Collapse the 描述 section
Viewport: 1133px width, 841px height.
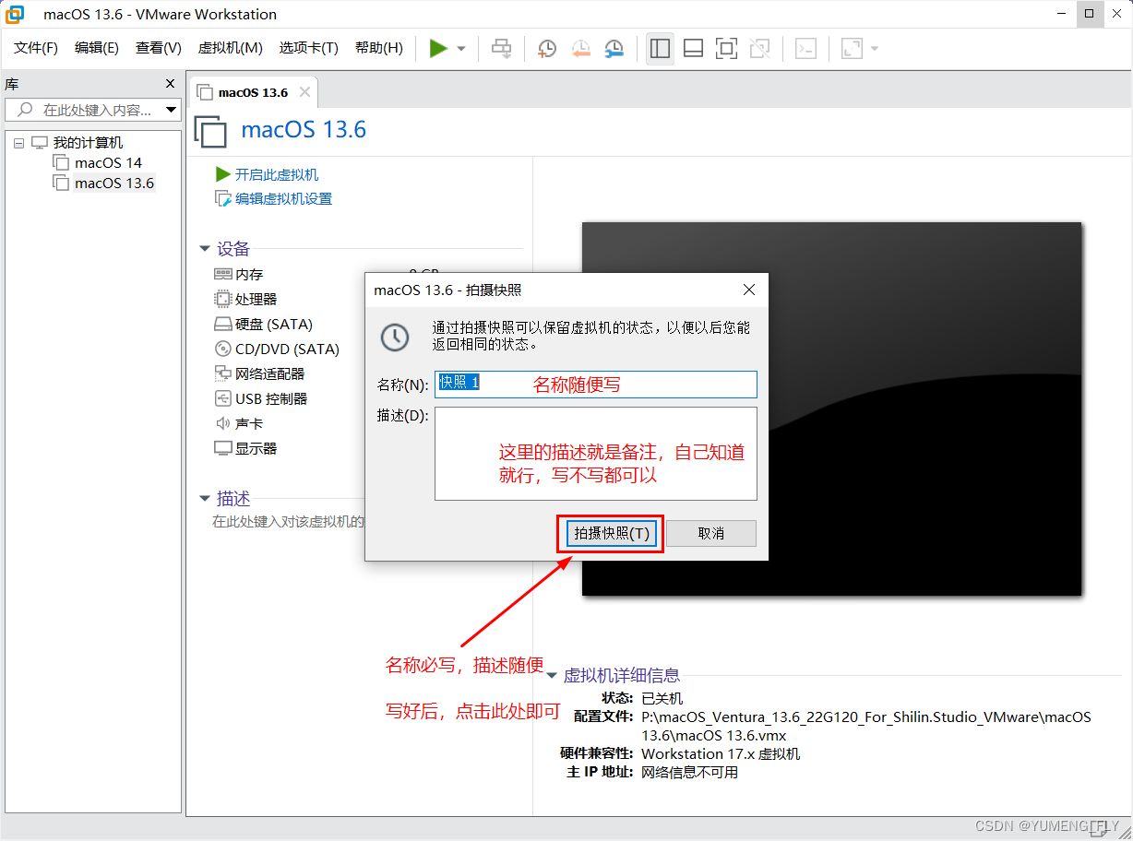click(205, 499)
